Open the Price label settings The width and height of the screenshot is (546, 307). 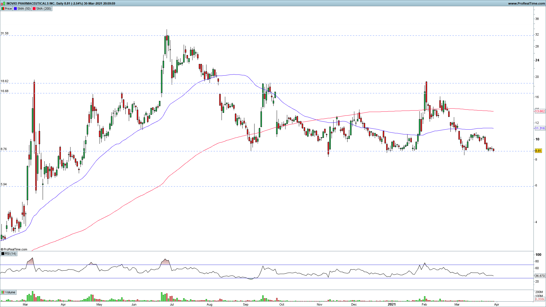point(8,9)
